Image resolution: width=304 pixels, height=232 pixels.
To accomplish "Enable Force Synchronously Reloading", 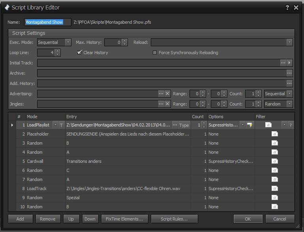I will tap(155, 53).
